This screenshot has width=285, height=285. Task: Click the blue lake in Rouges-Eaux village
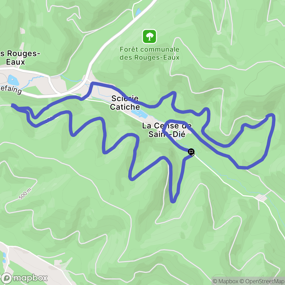point(13,80)
